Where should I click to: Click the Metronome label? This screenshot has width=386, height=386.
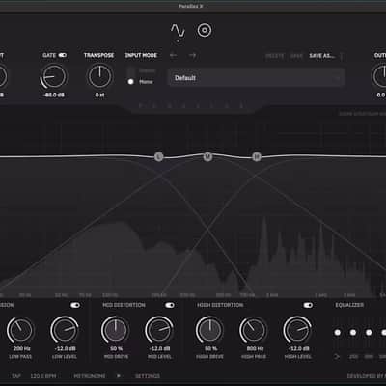(90, 376)
